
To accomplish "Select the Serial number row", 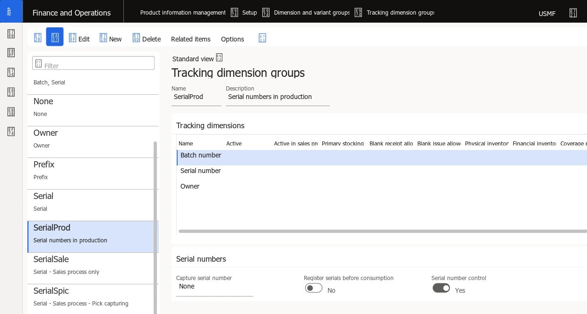I will (382, 173).
